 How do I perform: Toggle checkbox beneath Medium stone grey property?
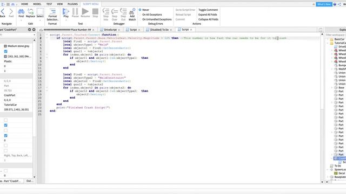point(6,51)
